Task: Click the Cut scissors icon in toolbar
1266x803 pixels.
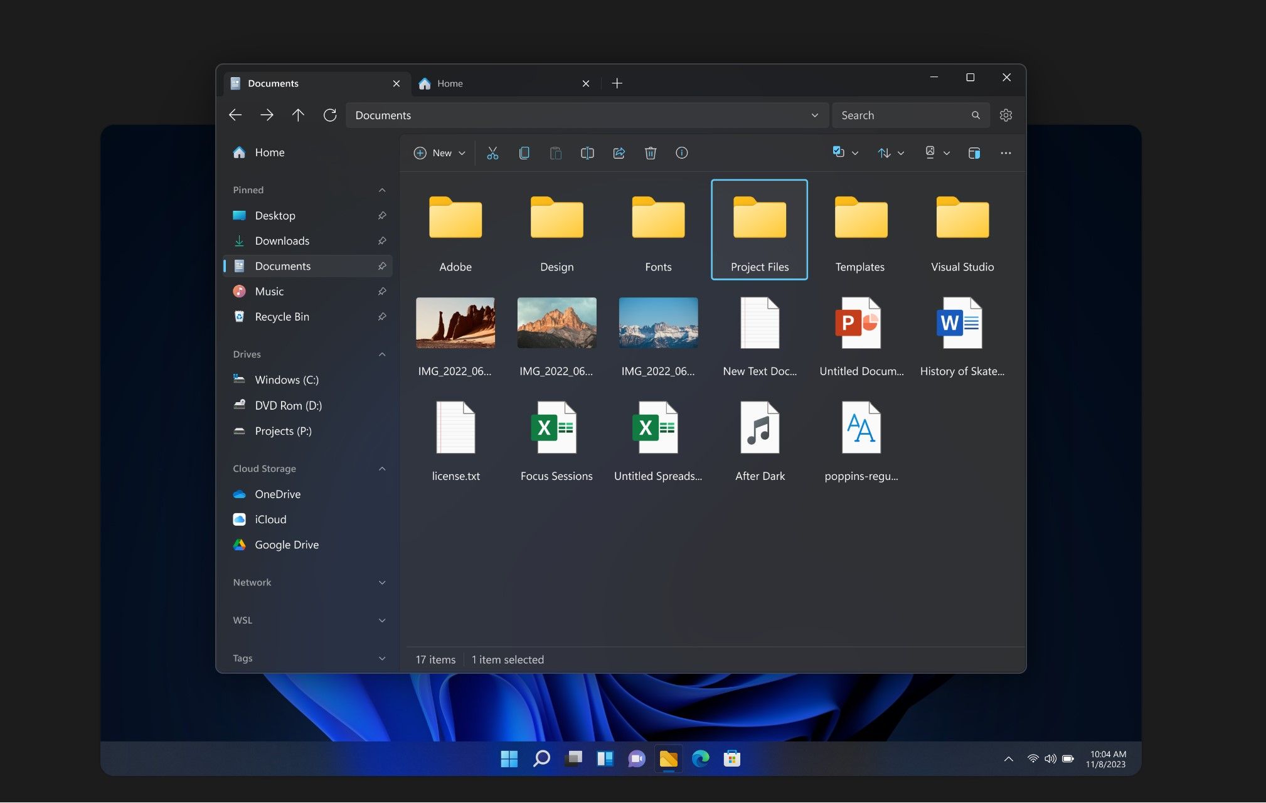Action: (x=492, y=153)
